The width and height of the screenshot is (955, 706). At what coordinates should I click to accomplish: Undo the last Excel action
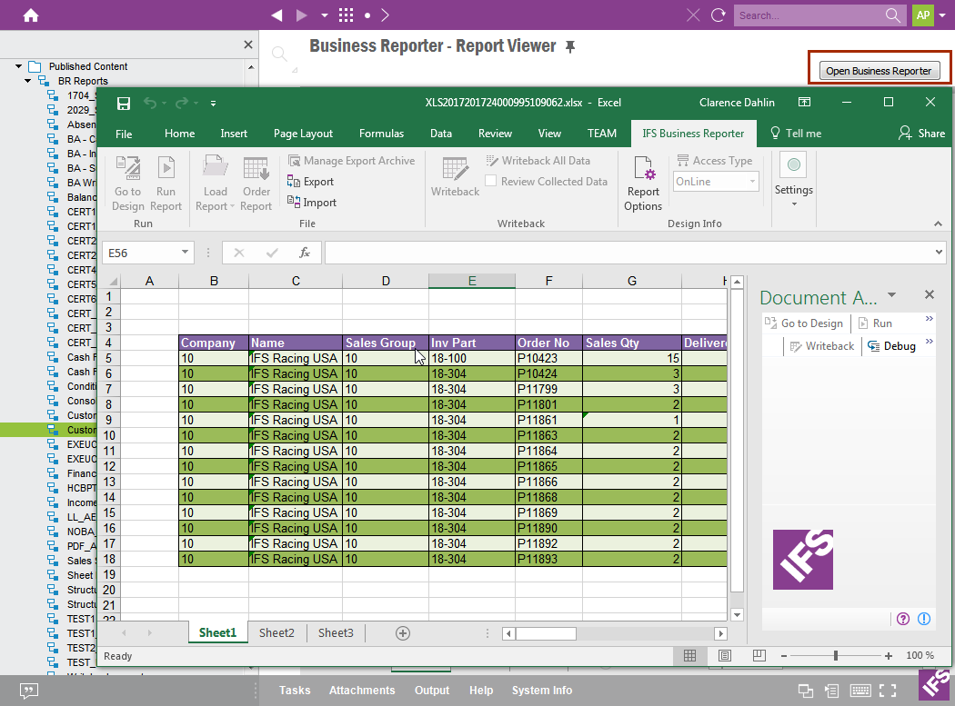pos(150,104)
